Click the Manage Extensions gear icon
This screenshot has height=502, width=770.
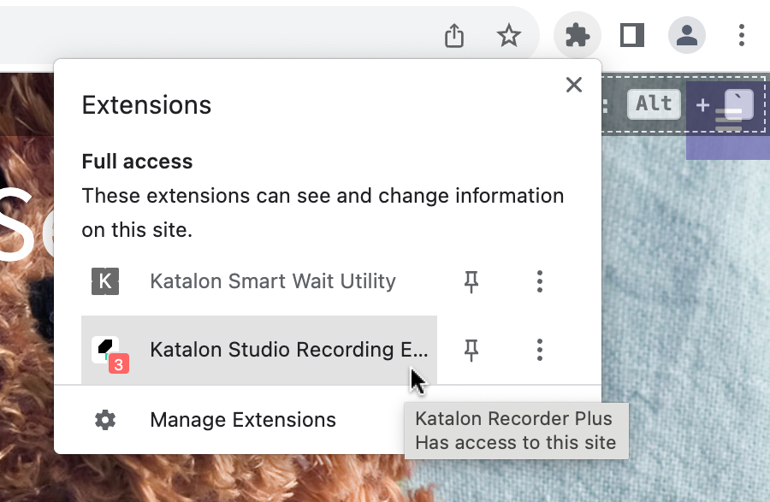(105, 420)
